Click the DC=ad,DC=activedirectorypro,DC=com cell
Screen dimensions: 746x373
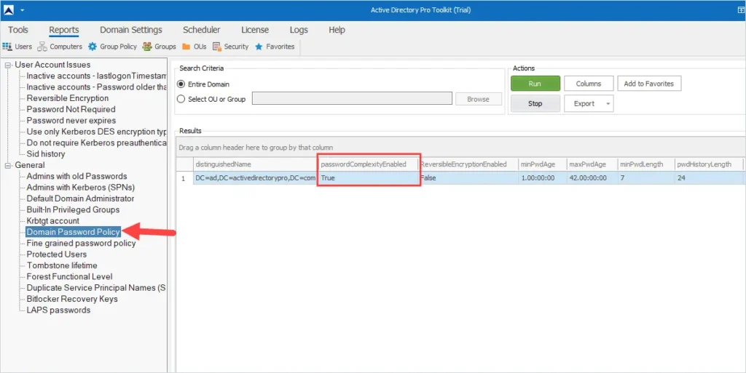pos(255,178)
